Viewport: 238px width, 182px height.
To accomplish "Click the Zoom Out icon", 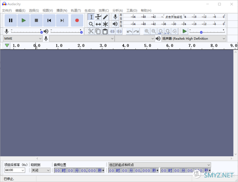I will [154, 31].
